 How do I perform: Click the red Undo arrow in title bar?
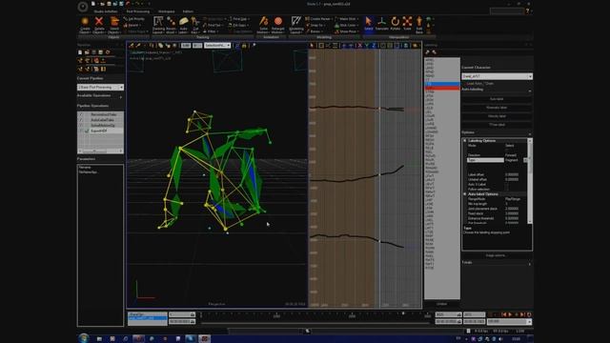point(128,4)
